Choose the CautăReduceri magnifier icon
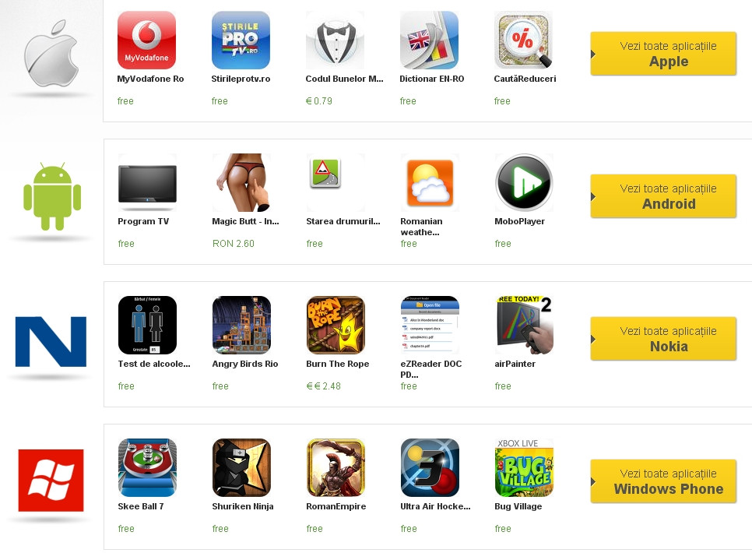The image size is (752, 553). 523,40
